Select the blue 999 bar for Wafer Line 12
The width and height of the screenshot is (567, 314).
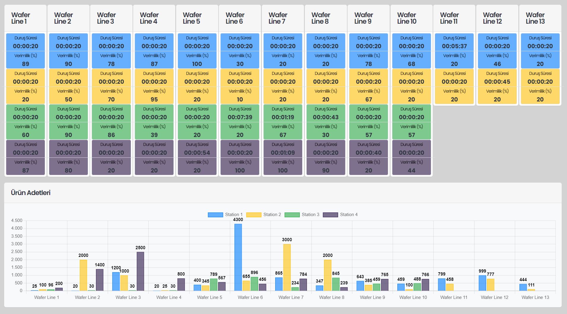[482, 283]
